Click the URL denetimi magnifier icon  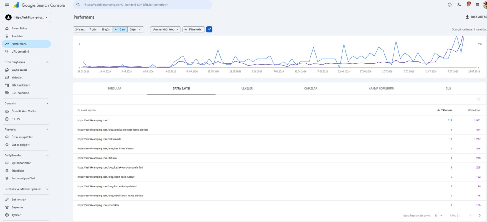7,52
